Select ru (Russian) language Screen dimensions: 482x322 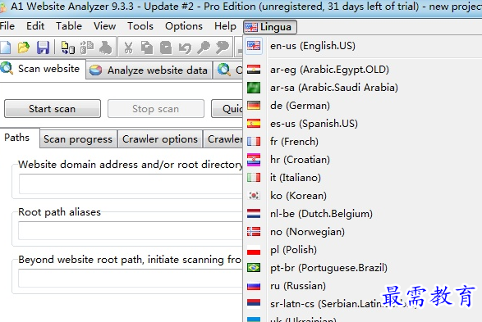[298, 286]
